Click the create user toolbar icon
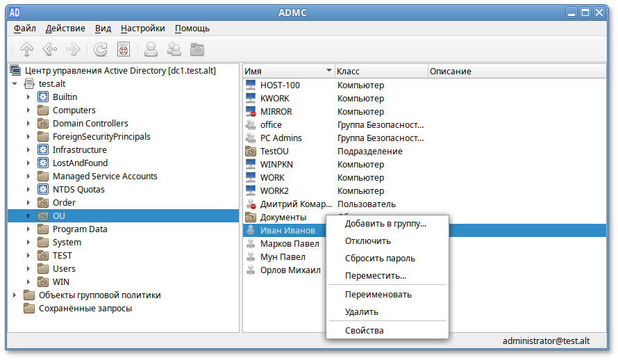618x360 pixels. point(150,49)
